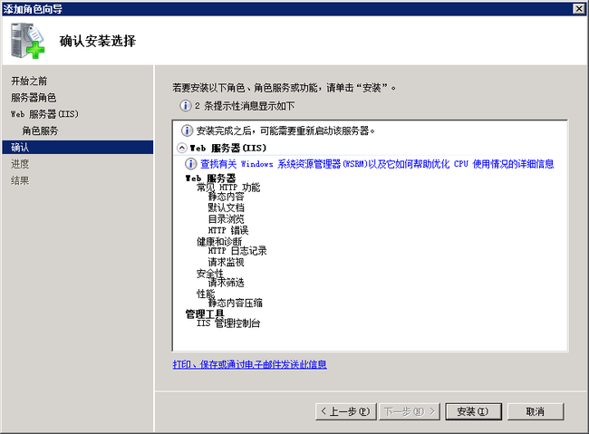Screen dimensions: 589x434
Task: Go to the 开始之前 step
Action: coord(29,81)
